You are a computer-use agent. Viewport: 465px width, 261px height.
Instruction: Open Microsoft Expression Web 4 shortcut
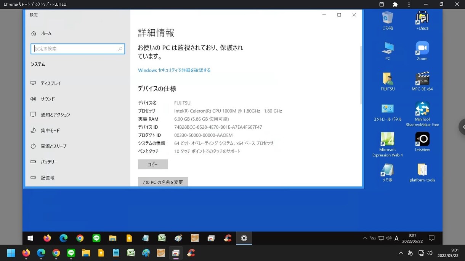(388, 145)
